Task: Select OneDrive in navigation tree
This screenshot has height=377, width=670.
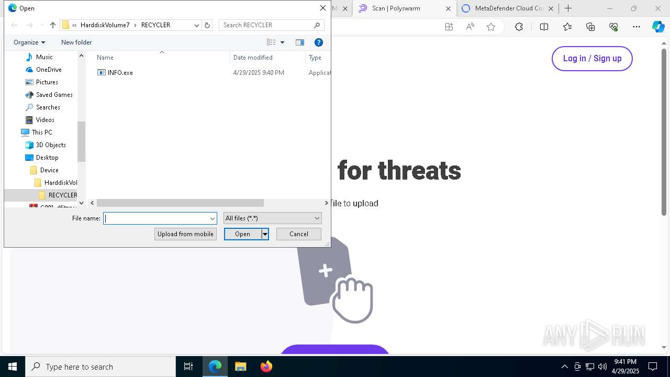Action: [x=49, y=70]
